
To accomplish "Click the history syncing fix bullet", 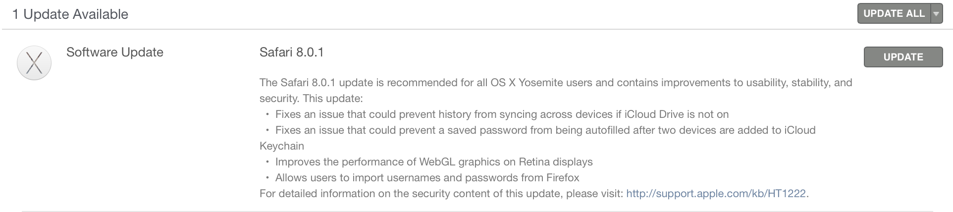I will click(x=501, y=114).
